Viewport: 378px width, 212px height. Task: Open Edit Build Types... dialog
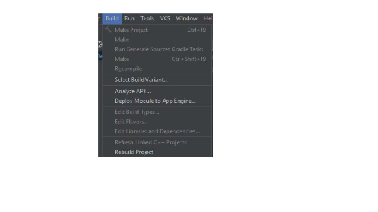point(157,112)
